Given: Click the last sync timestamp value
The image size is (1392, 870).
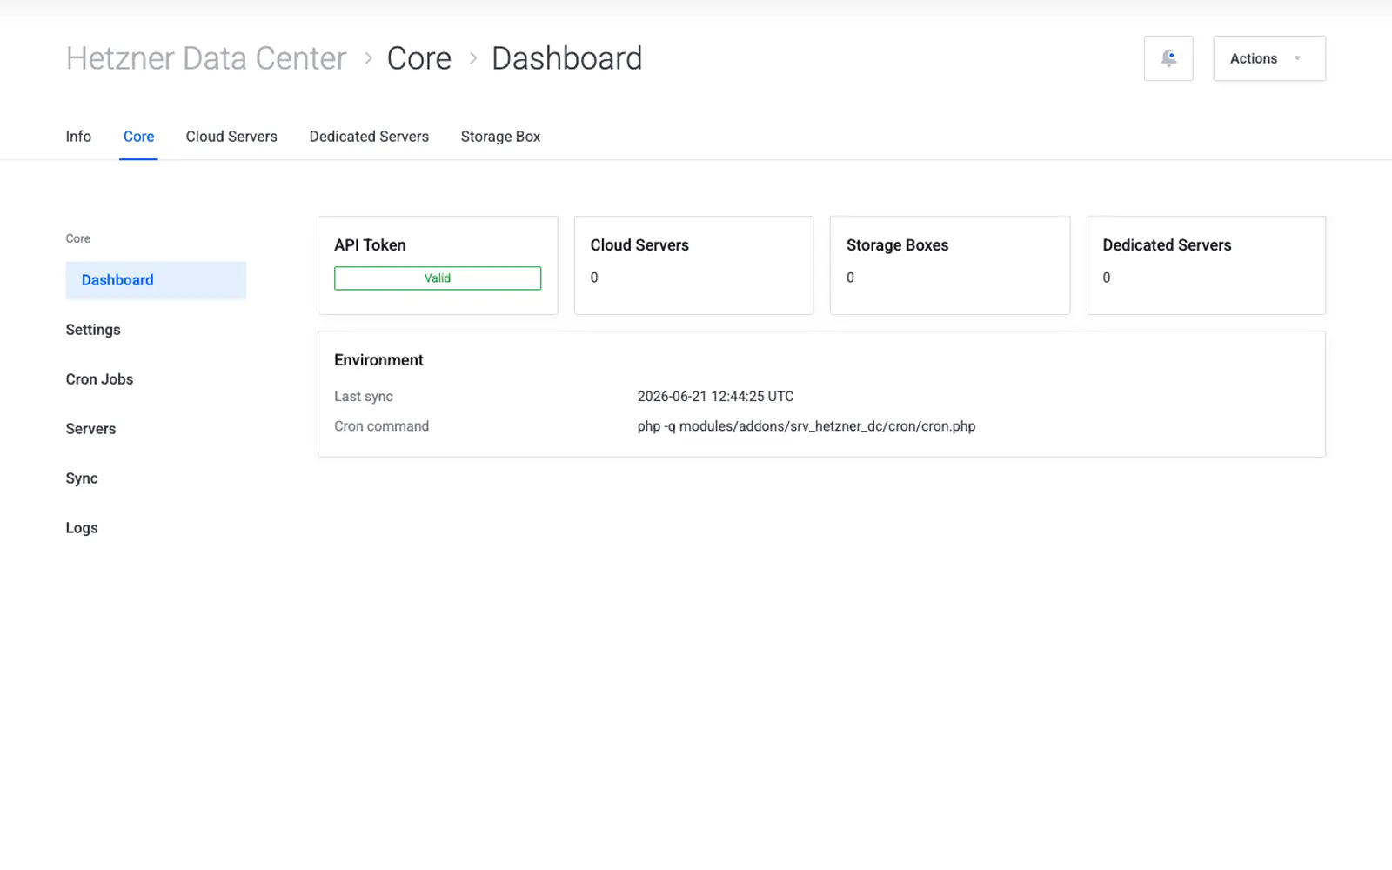Looking at the screenshot, I should tap(715, 397).
